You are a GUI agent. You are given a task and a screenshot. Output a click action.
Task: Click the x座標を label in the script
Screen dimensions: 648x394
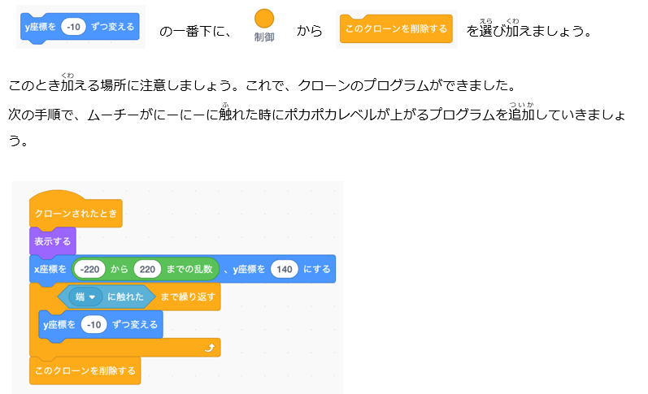tap(50, 269)
